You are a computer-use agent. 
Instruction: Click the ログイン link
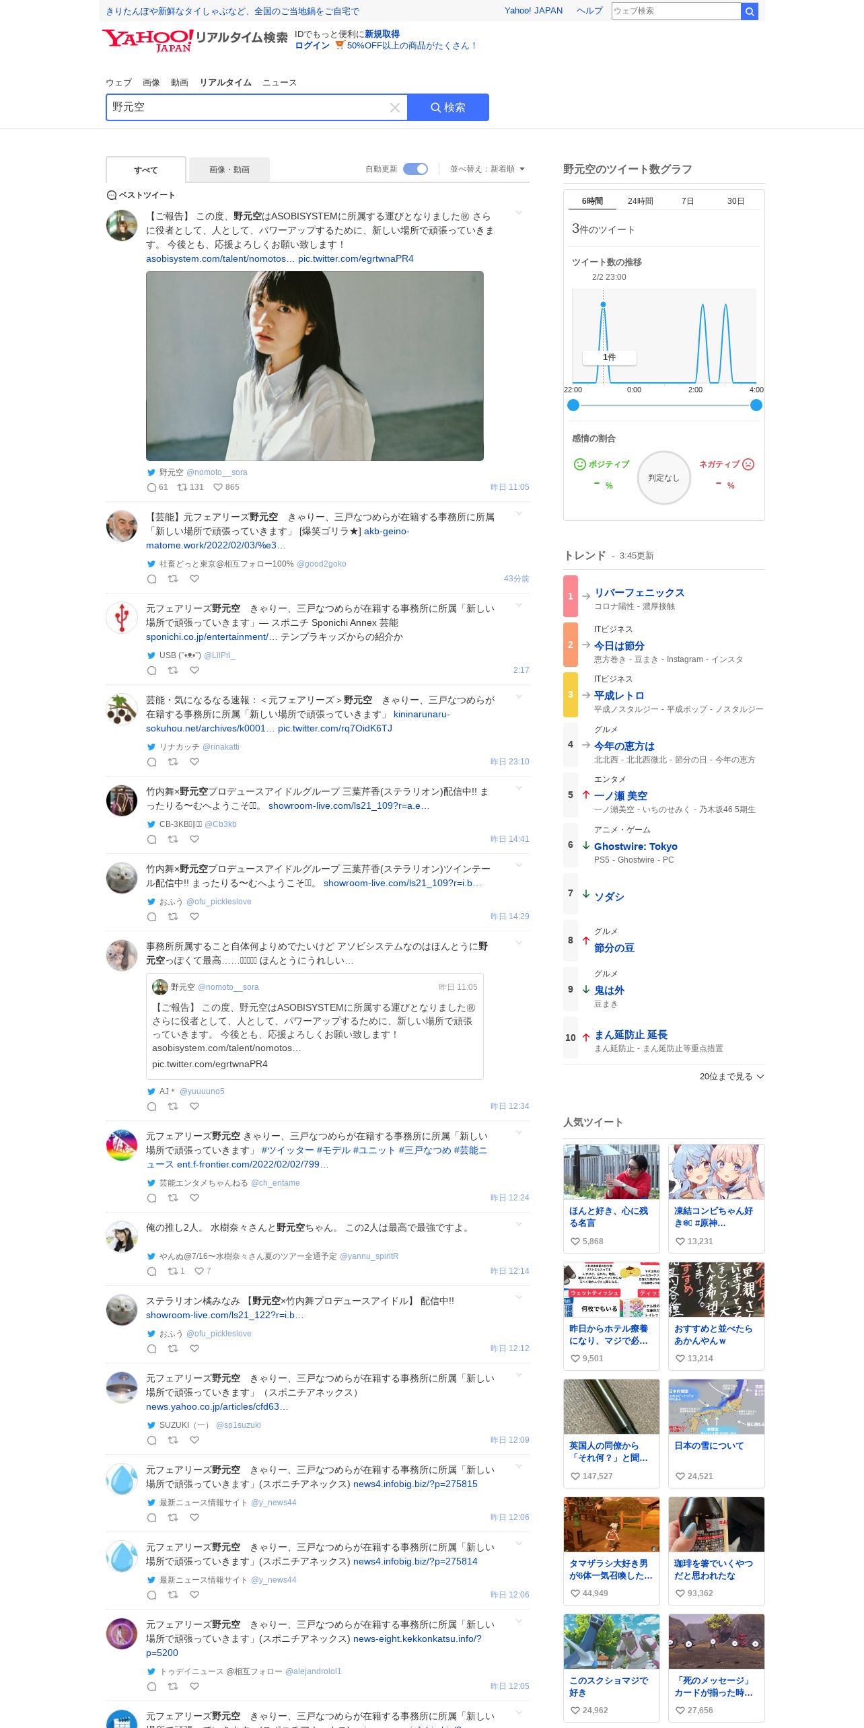312,46
